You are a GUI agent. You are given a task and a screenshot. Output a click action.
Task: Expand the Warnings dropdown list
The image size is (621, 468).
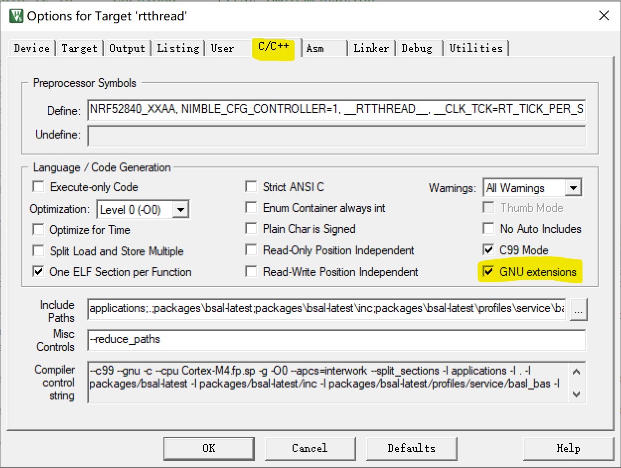(x=573, y=188)
